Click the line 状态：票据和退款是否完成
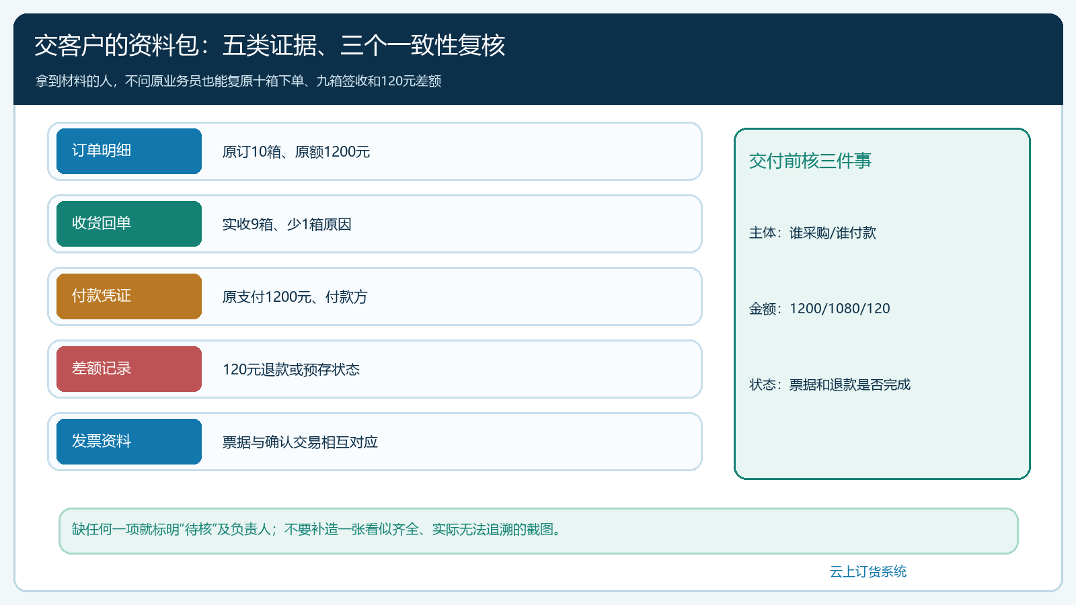The height and width of the screenshot is (605, 1076). [829, 385]
